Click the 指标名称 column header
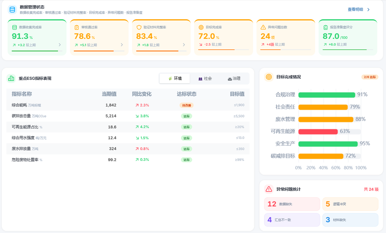 (x=21, y=94)
